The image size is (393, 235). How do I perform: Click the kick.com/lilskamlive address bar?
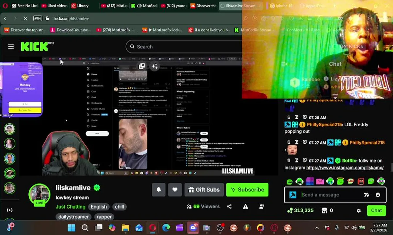pos(71,19)
